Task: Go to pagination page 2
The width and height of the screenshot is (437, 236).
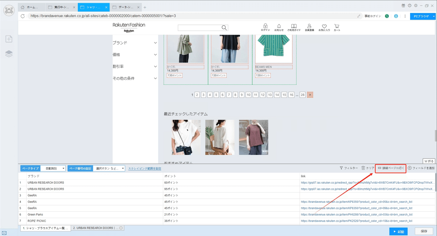Action: pos(197,95)
